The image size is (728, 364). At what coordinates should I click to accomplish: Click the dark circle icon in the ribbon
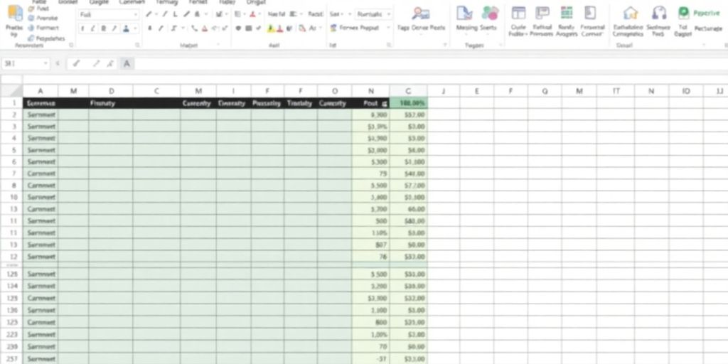238,28
